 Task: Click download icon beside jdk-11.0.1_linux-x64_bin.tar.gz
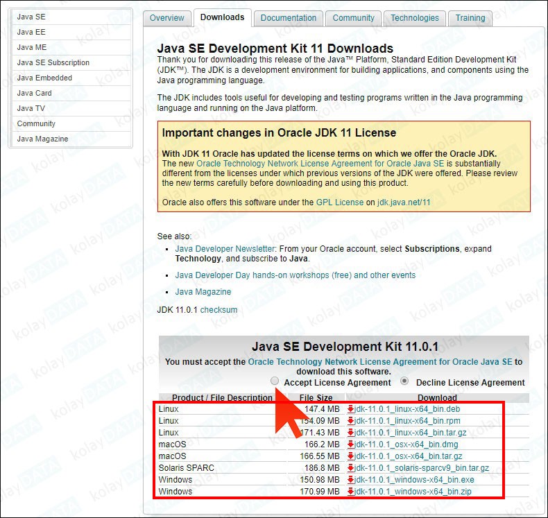click(x=351, y=433)
